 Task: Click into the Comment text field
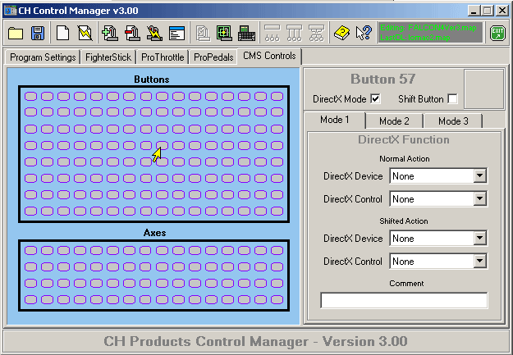(x=404, y=300)
